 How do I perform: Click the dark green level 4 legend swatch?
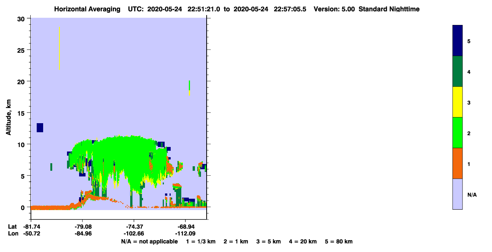click(458, 71)
